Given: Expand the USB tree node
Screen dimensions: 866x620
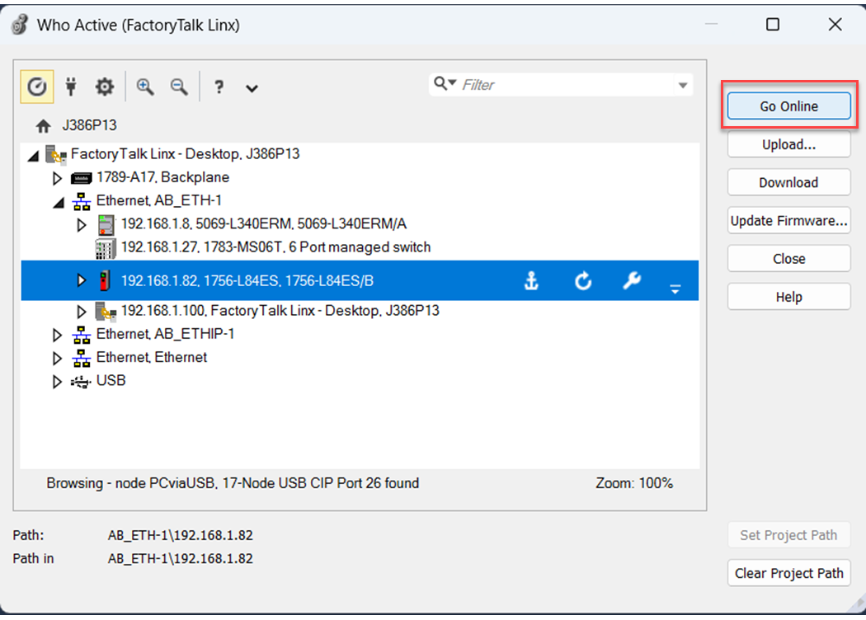Looking at the screenshot, I should click(x=57, y=381).
